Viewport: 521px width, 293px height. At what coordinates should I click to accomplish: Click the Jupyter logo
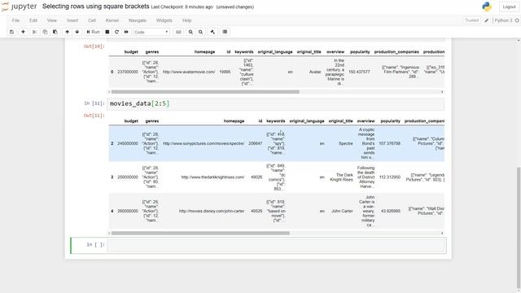point(20,7)
